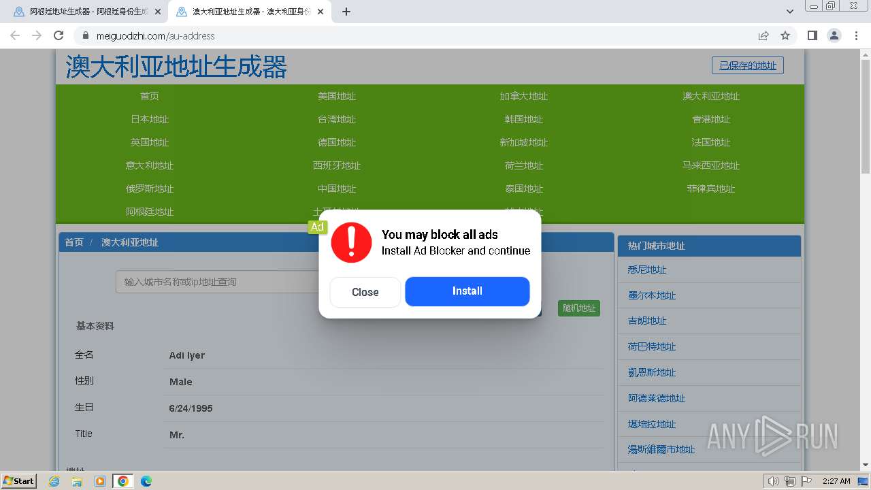This screenshot has width=871, height=490.
Task: Open 阿德莱德地址 in popular cities
Action: click(657, 398)
